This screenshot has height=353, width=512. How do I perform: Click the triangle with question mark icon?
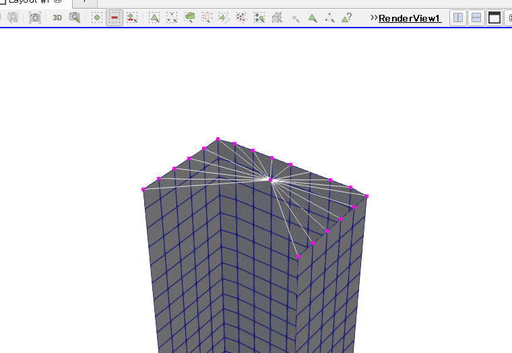pyautogui.click(x=347, y=17)
